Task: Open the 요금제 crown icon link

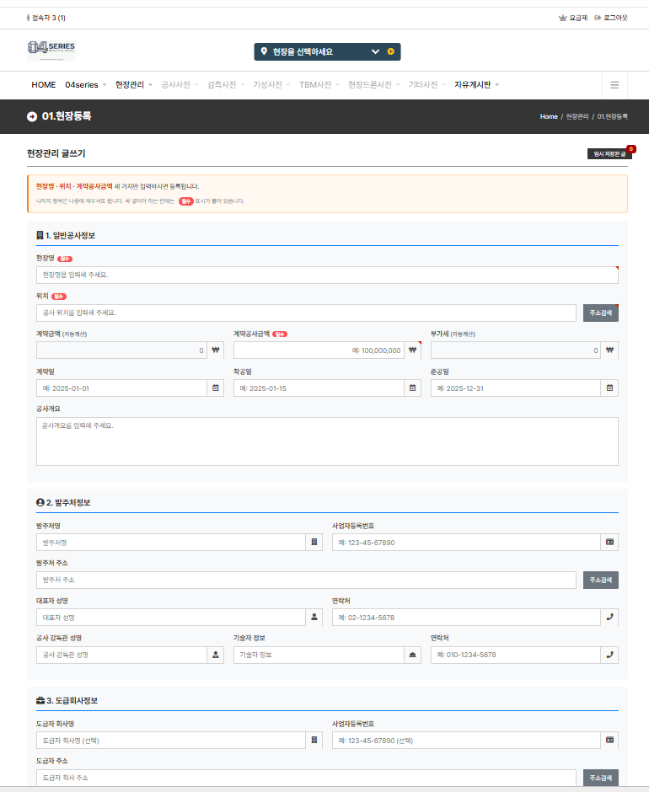Action: pyautogui.click(x=572, y=18)
